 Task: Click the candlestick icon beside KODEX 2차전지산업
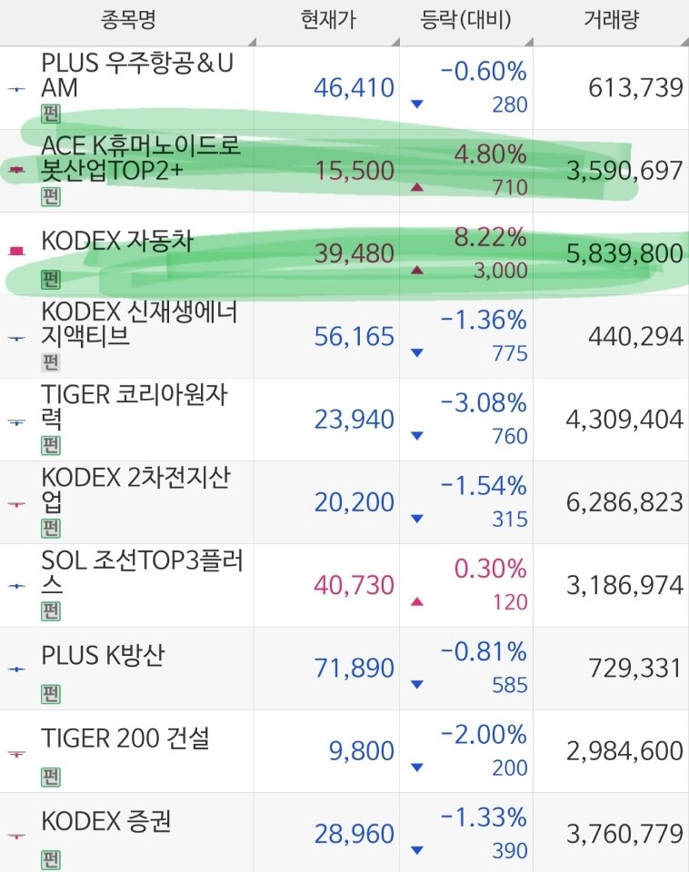(x=16, y=504)
